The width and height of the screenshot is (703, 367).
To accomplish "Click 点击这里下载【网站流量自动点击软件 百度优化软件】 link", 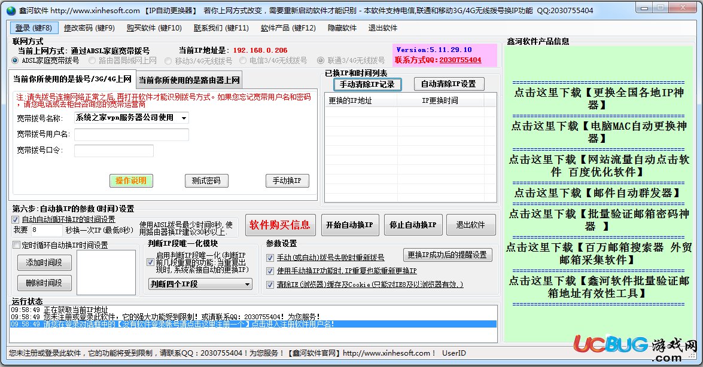I will pyautogui.click(x=598, y=166).
